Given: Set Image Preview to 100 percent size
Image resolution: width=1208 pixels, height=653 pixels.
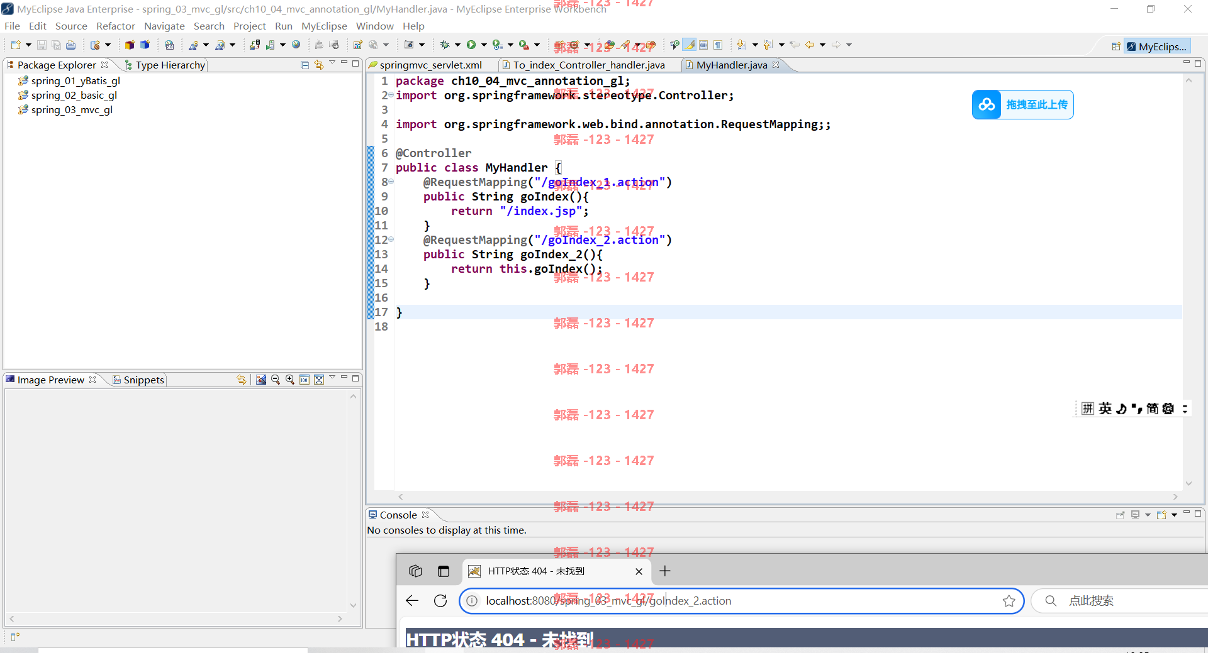Looking at the screenshot, I should click(x=305, y=379).
